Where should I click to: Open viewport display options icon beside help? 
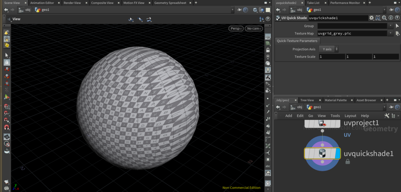click(261, 19)
